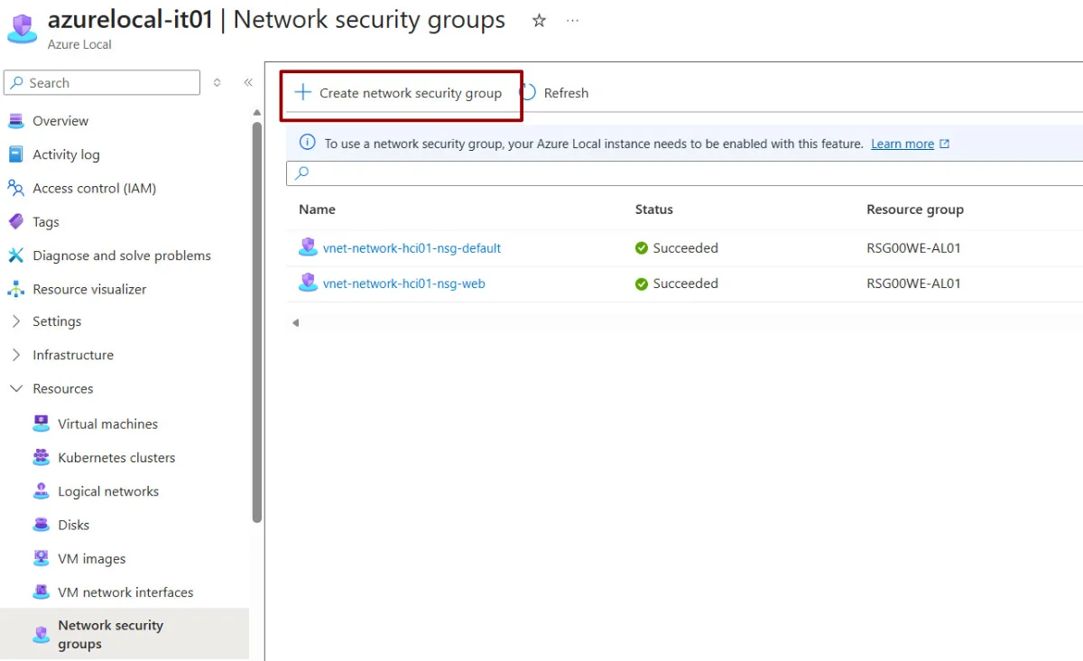Click Create network security group button
Viewport: 1083px width, 661px height.
click(399, 92)
